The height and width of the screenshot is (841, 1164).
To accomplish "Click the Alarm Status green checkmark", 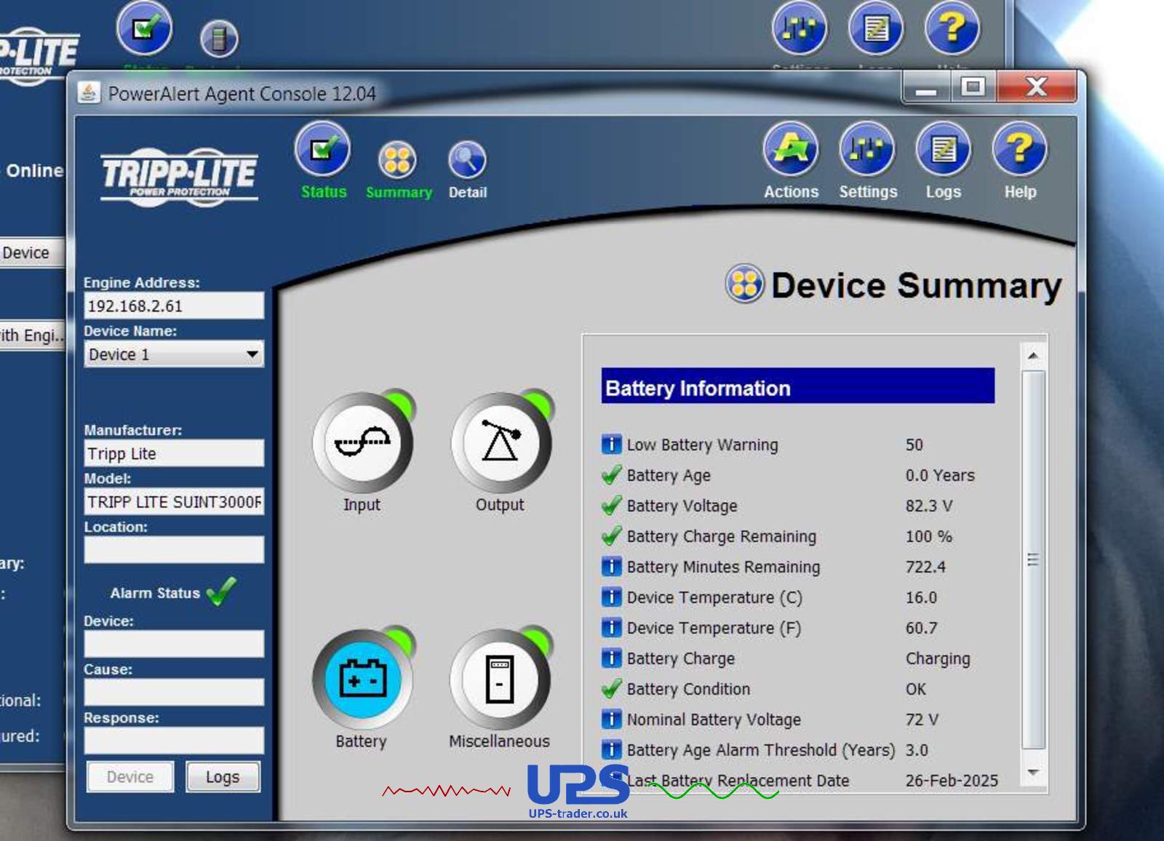I will tap(221, 591).
